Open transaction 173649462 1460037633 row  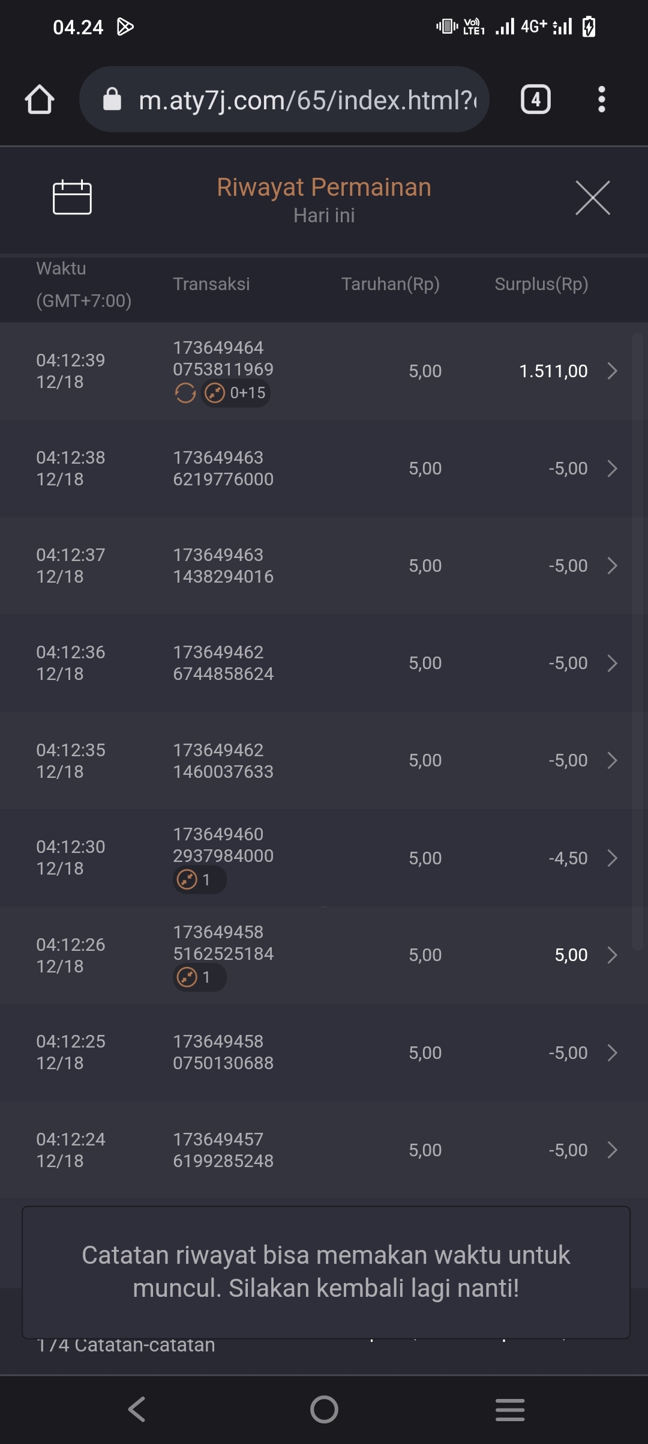click(324, 760)
